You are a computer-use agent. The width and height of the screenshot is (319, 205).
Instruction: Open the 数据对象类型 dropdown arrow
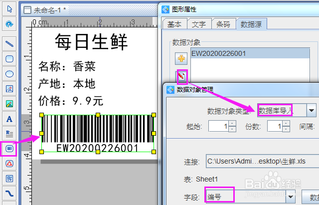[x=311, y=110]
